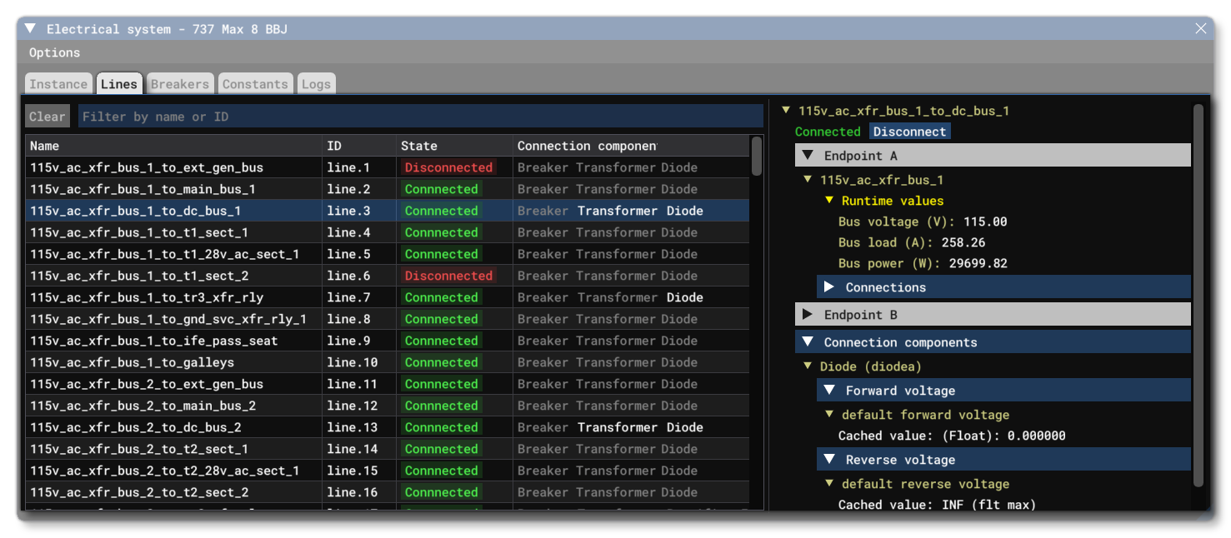Click the Disconnect button
Image resolution: width=1231 pixels, height=538 pixels.
click(x=908, y=131)
